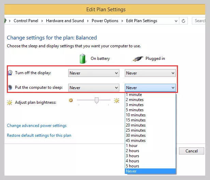Open Change advanced power settings link

pos(37,126)
